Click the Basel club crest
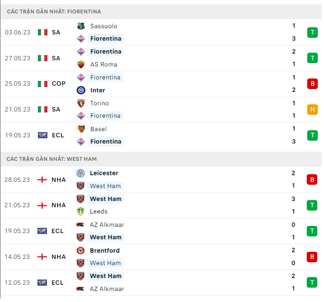Viewport: 324px width, 302px height. 81,129
